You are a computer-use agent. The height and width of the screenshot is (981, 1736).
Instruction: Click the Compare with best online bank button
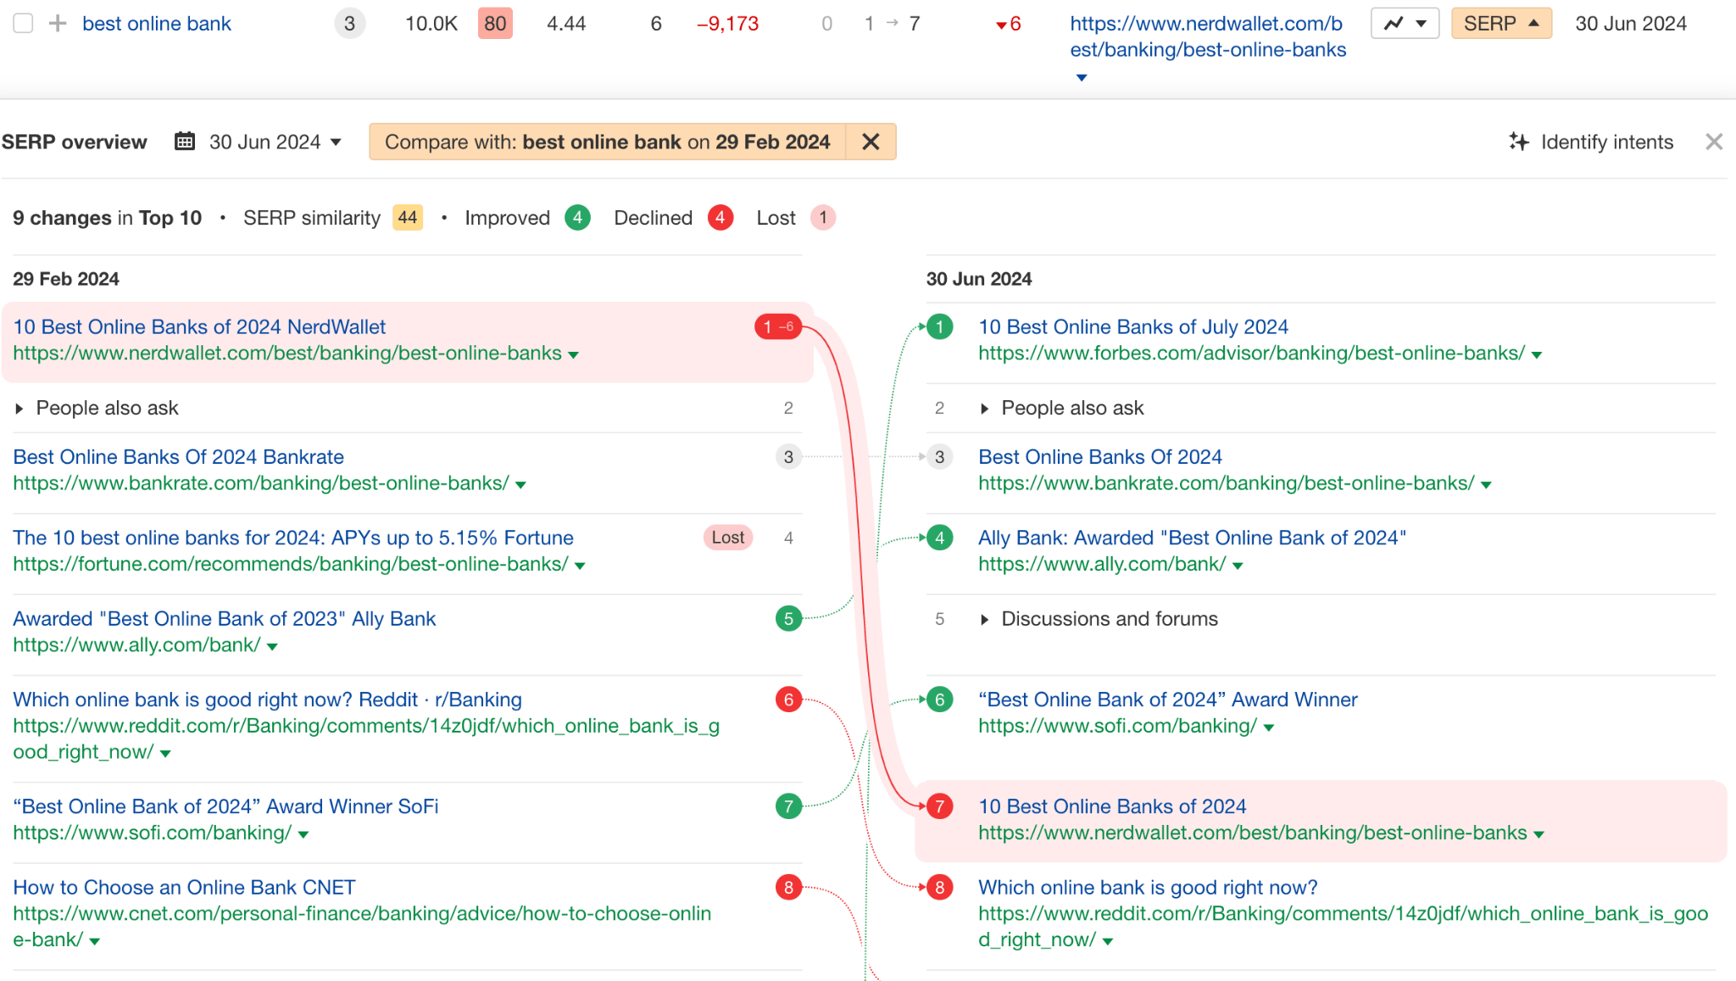pos(607,142)
